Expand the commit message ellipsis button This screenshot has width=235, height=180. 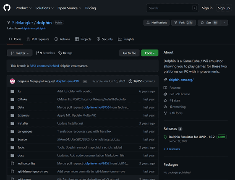(x=85, y=81)
